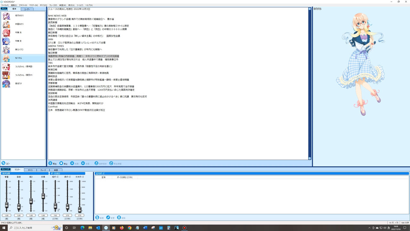The height and width of the screenshot is (231, 410).
Task: Select the 結月ゆかり voice preset
Action: pyautogui.click(x=23, y=16)
